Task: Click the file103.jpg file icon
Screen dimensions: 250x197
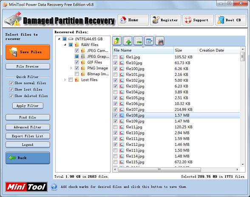Action: coord(122,86)
